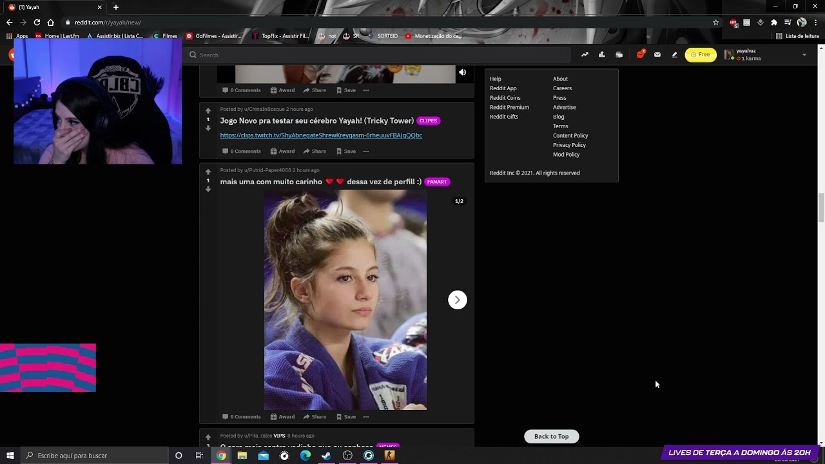Open the Lista de leitura panel

(x=797, y=36)
